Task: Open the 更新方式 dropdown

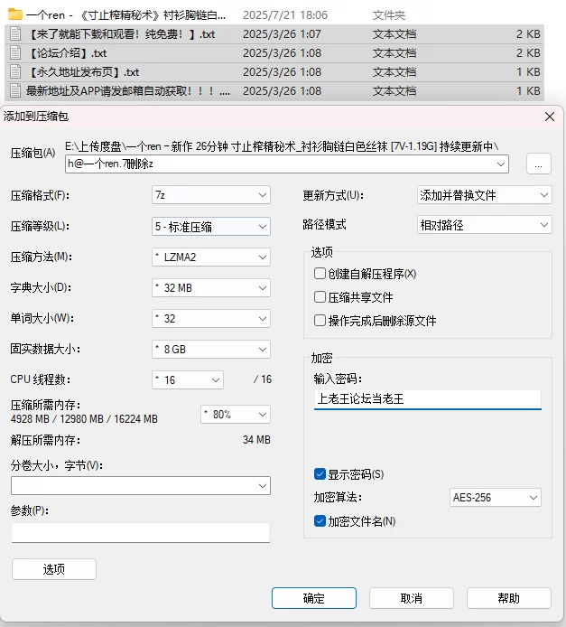Action: pyautogui.click(x=484, y=195)
